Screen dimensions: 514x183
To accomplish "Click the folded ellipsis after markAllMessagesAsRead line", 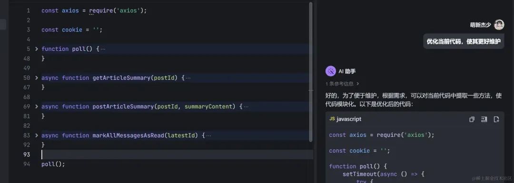I will point(209,135).
